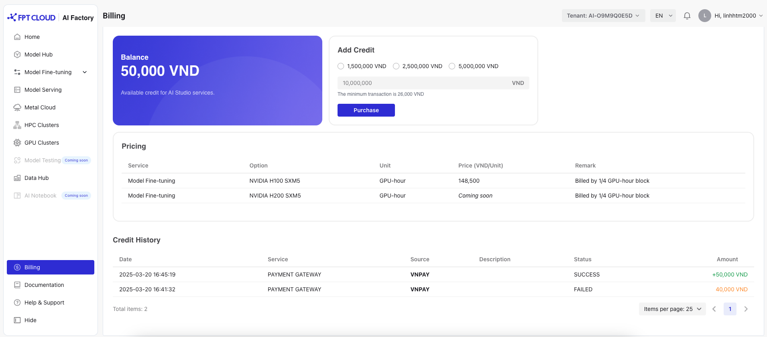The width and height of the screenshot is (767, 337).
Task: Click Total items: 2 text
Action: pyautogui.click(x=130, y=309)
